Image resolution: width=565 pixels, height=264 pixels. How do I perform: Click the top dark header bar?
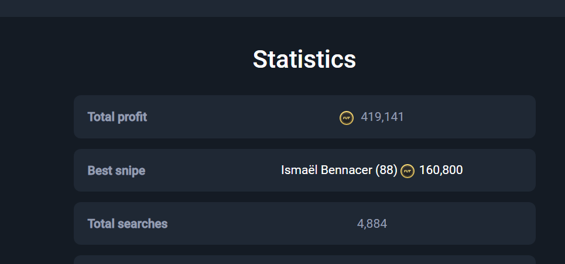282,8
